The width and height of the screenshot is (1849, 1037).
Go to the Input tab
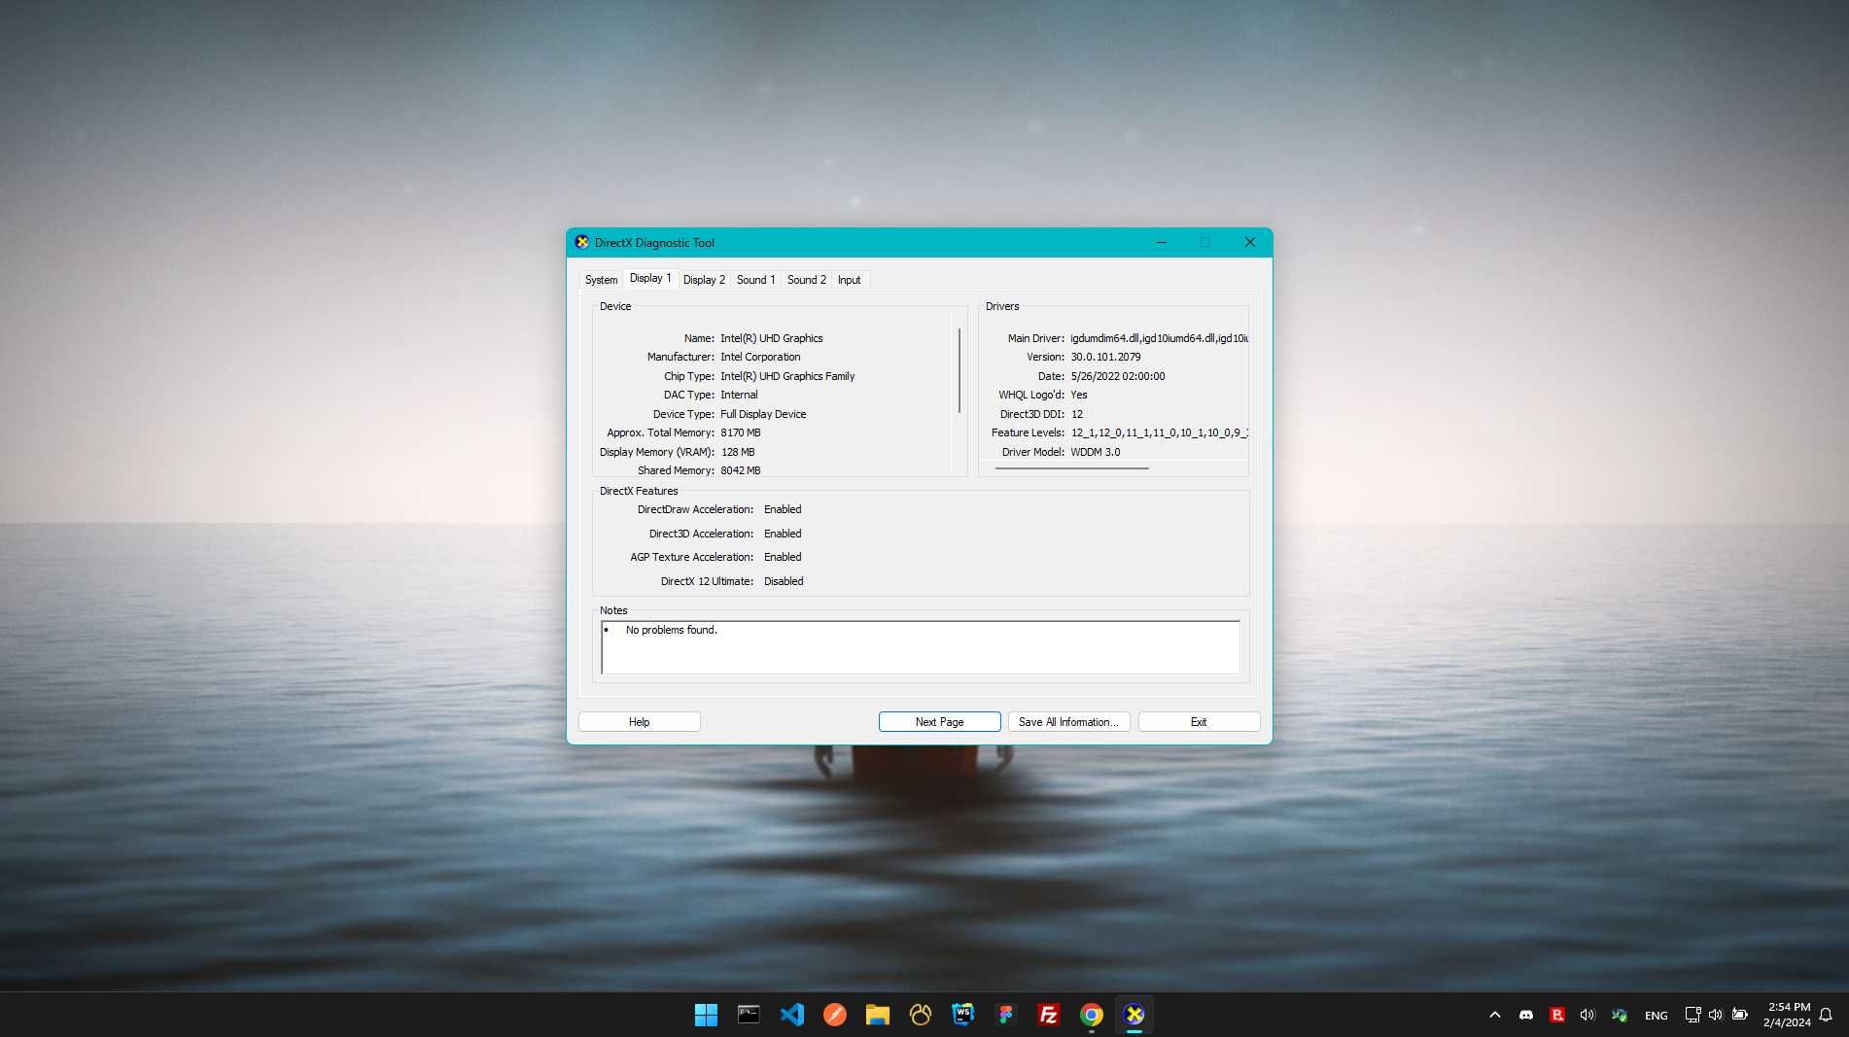tap(849, 280)
